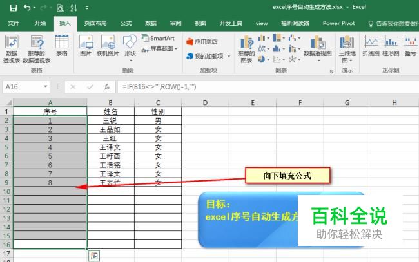Cancel formula entry with X button
This screenshot has height=262, width=419.
tap(73, 87)
